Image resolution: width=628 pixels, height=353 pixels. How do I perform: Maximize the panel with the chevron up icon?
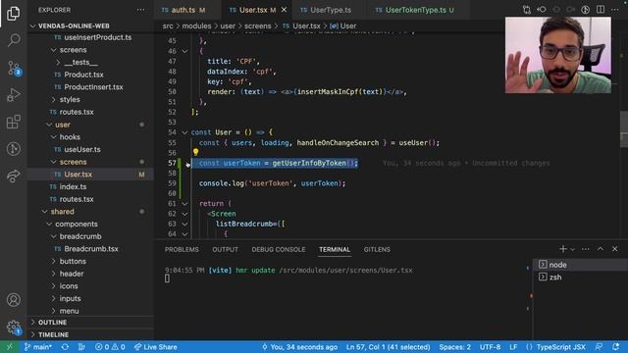pyautogui.click(x=600, y=249)
